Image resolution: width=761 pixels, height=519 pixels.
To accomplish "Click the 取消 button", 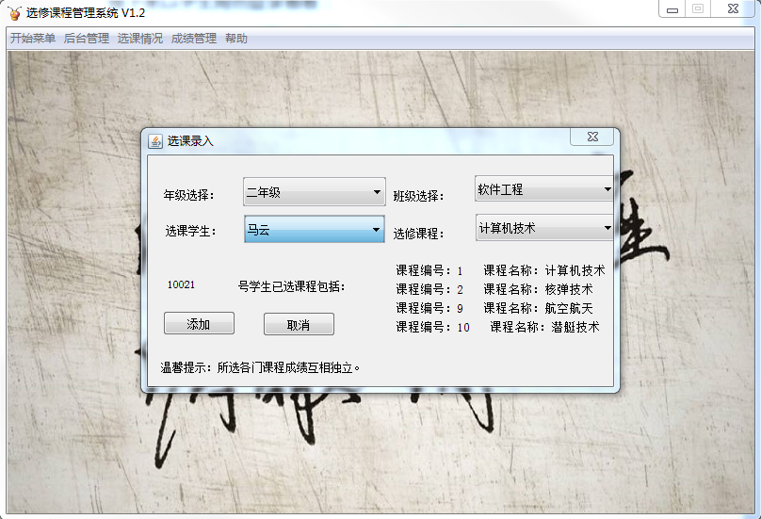I will click(x=299, y=324).
